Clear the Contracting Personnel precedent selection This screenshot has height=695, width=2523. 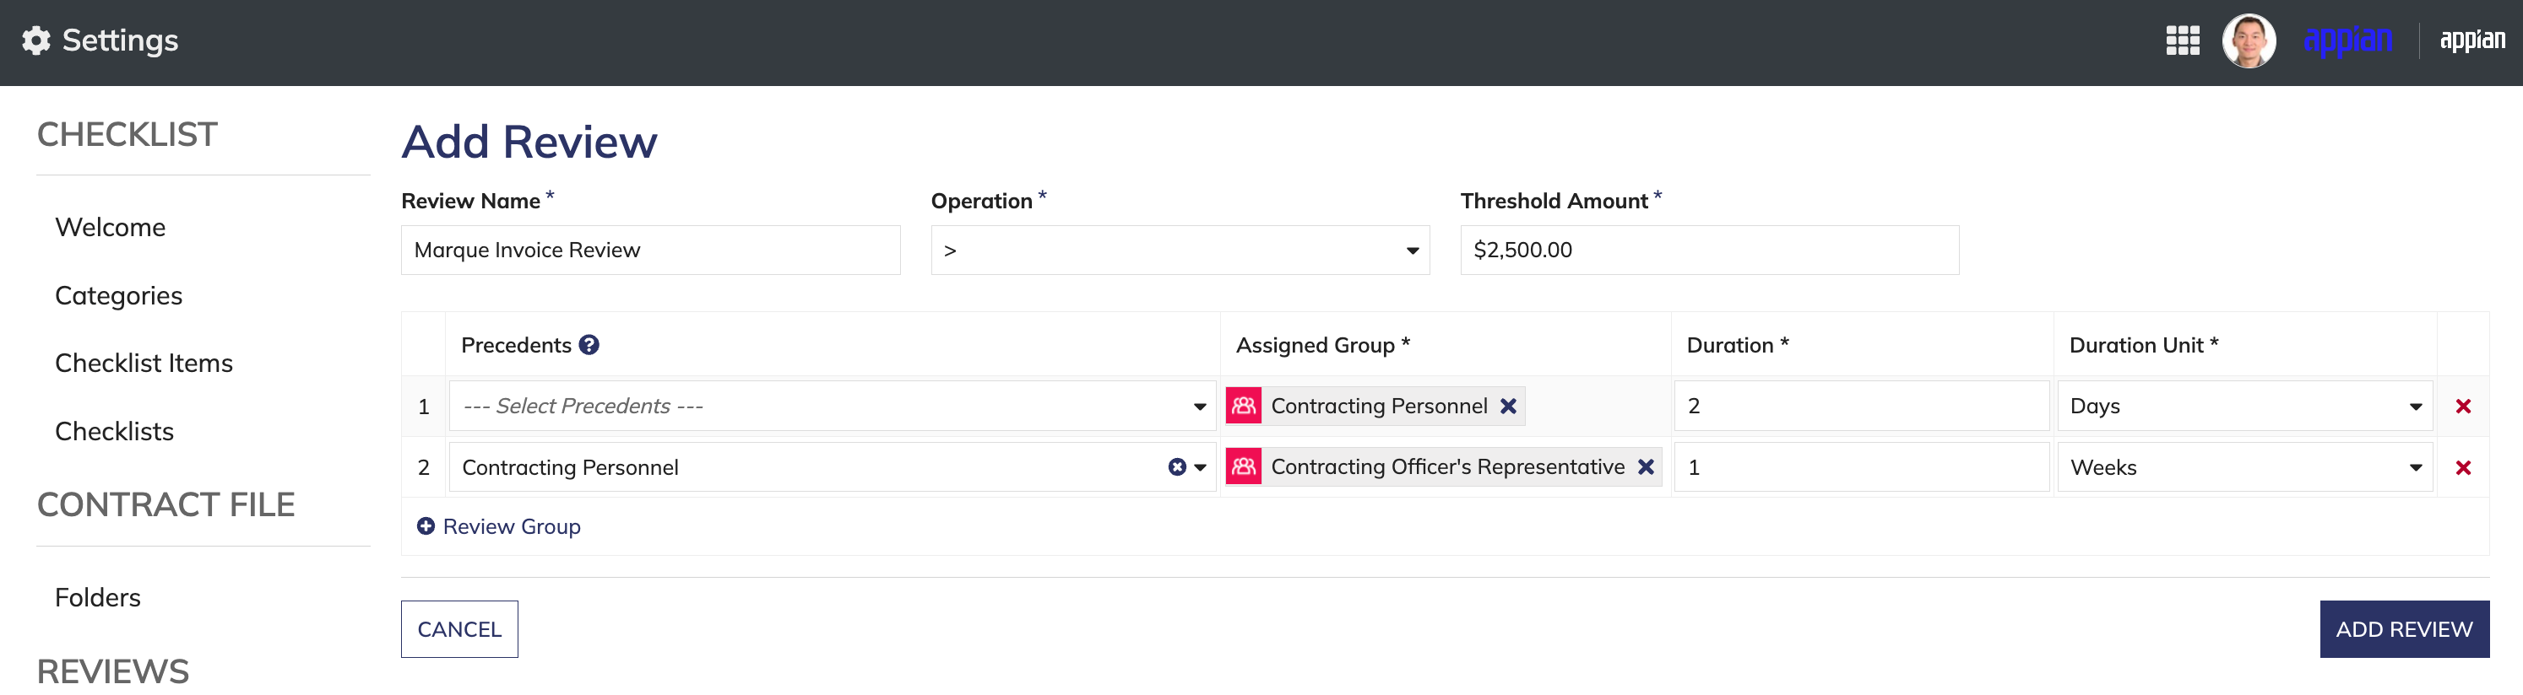coord(1176,467)
